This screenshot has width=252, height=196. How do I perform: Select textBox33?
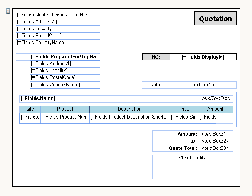click(x=216, y=148)
